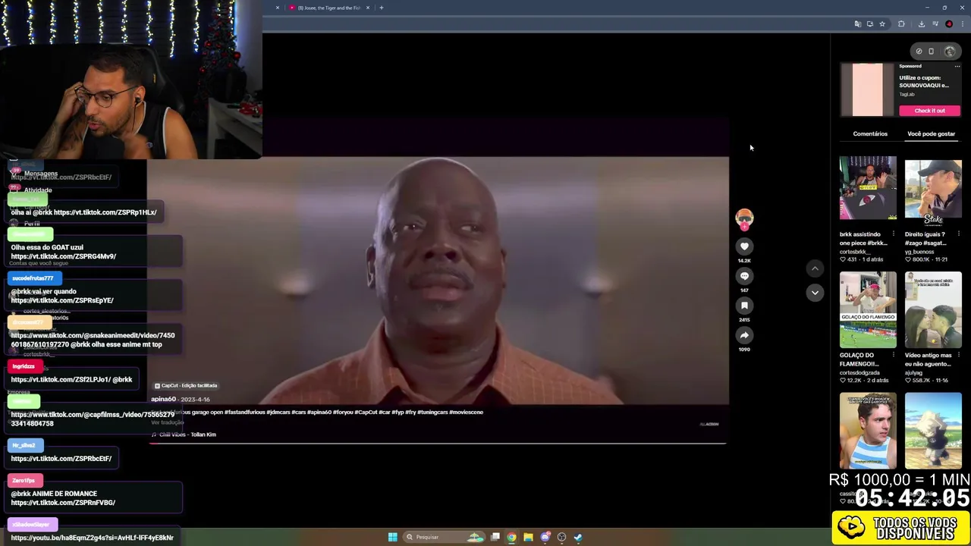Open Steam from the taskbar

pyautogui.click(x=578, y=537)
